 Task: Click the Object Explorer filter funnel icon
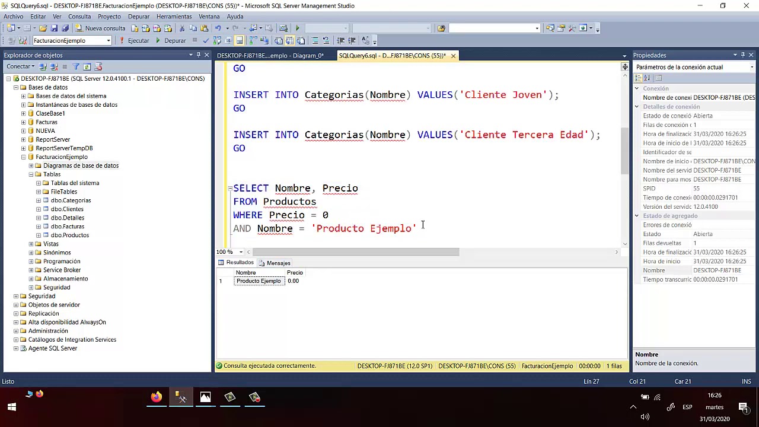pos(76,66)
